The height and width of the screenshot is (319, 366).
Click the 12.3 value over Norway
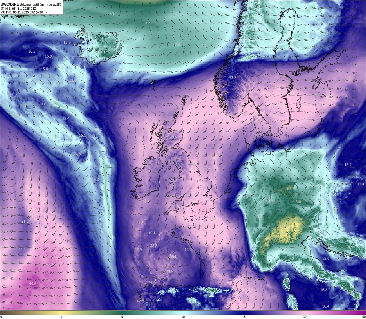coord(233,78)
